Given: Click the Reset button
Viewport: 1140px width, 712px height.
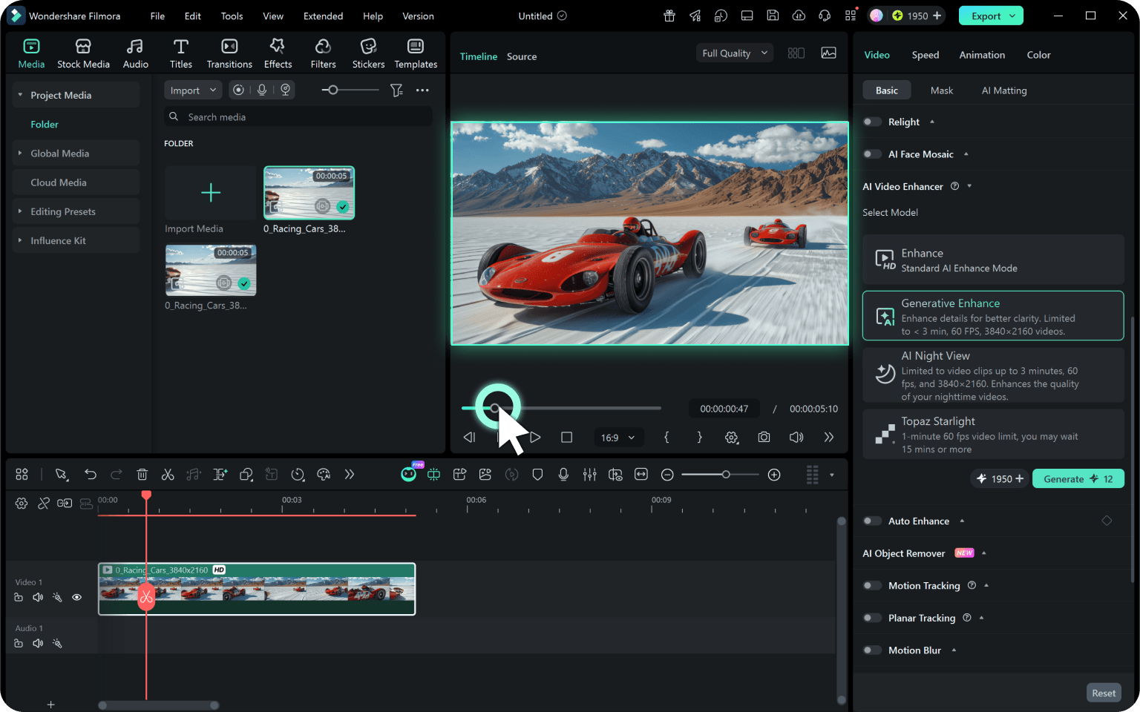Looking at the screenshot, I should [x=1104, y=693].
